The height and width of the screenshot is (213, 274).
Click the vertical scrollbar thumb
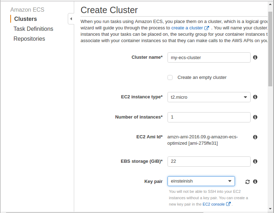pyautogui.click(x=270, y=49)
